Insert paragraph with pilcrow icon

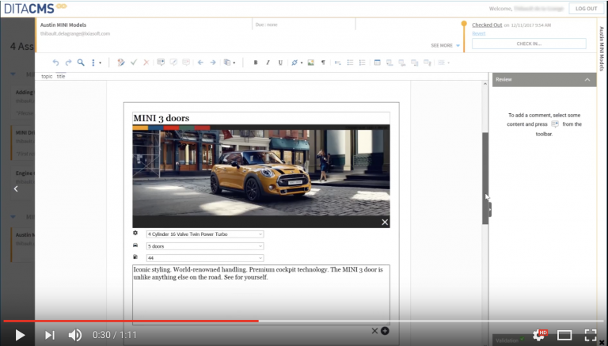coord(323,63)
